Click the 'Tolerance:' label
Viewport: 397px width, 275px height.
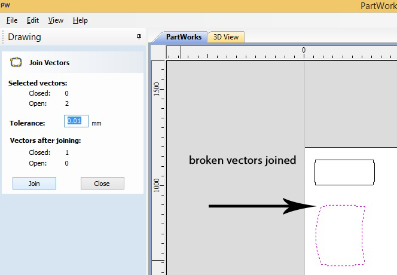[28, 123]
